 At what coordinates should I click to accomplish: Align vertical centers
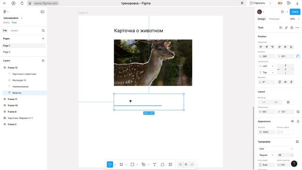[285, 47]
